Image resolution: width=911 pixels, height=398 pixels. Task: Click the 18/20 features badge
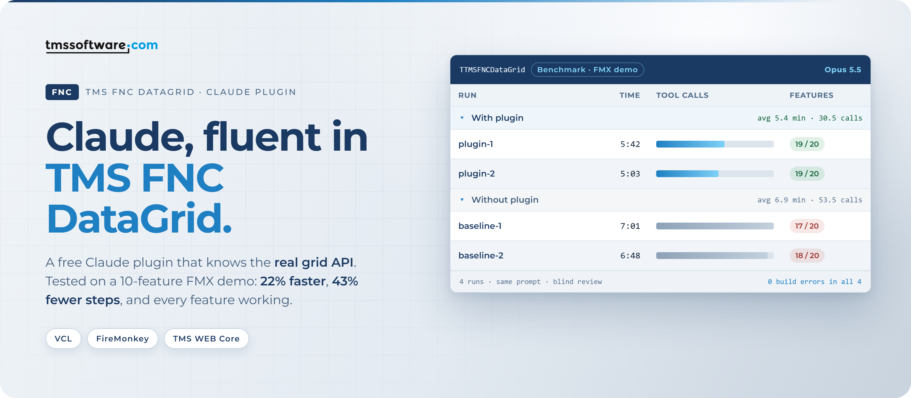(807, 256)
